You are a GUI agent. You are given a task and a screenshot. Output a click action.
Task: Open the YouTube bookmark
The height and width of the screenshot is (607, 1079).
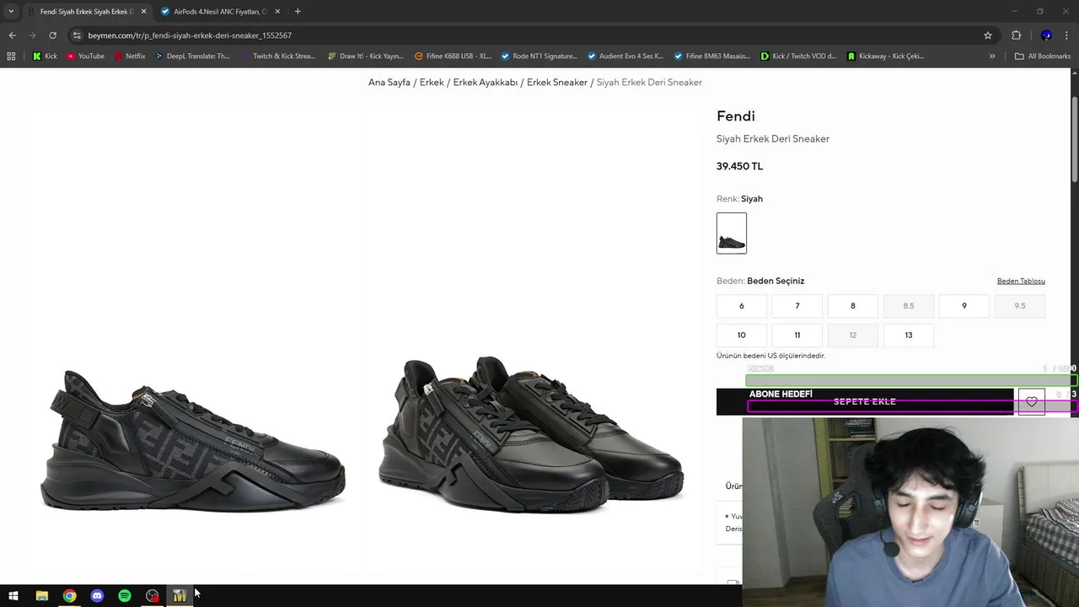[x=85, y=56]
